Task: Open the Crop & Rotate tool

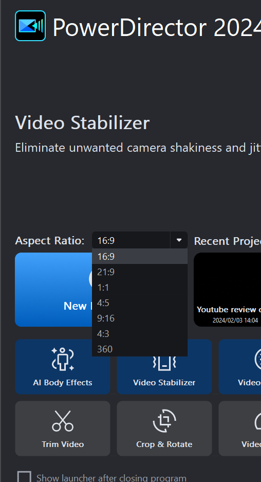Action: pyautogui.click(x=164, y=429)
